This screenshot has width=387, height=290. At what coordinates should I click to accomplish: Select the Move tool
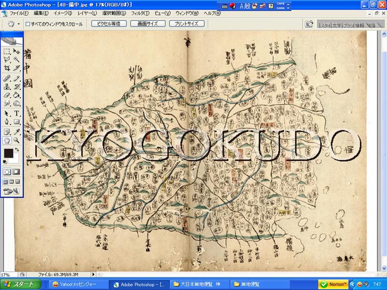(x=16, y=51)
